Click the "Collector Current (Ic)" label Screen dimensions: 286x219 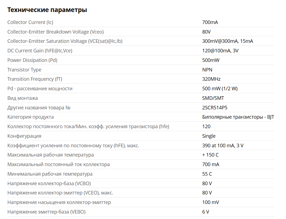tap(30, 22)
